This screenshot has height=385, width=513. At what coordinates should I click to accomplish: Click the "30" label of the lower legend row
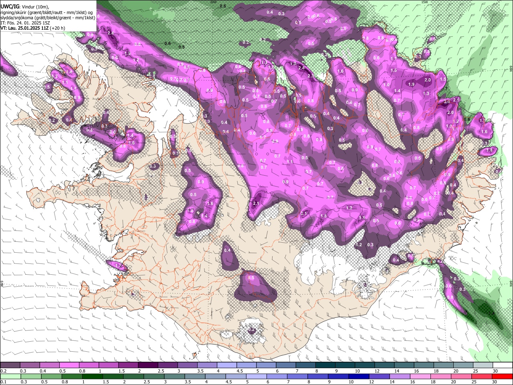495,382
